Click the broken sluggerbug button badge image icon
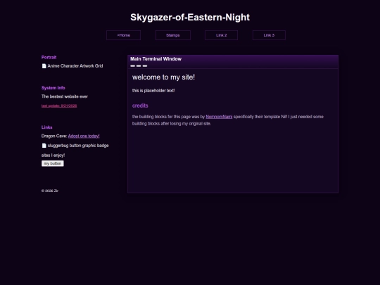The height and width of the screenshot is (285, 380). tap(44, 146)
